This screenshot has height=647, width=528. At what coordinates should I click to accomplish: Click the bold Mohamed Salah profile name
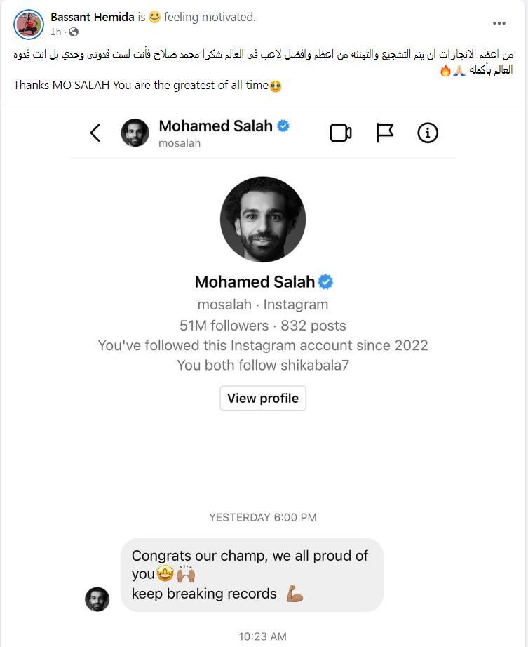coord(255,282)
